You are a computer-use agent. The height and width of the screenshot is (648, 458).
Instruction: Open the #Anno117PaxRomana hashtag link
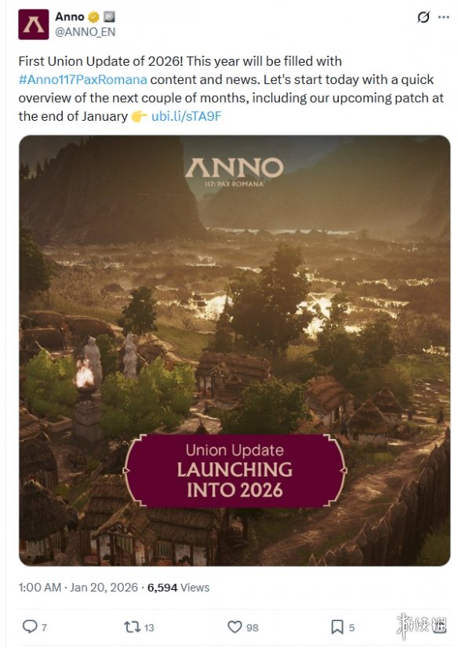coord(82,79)
